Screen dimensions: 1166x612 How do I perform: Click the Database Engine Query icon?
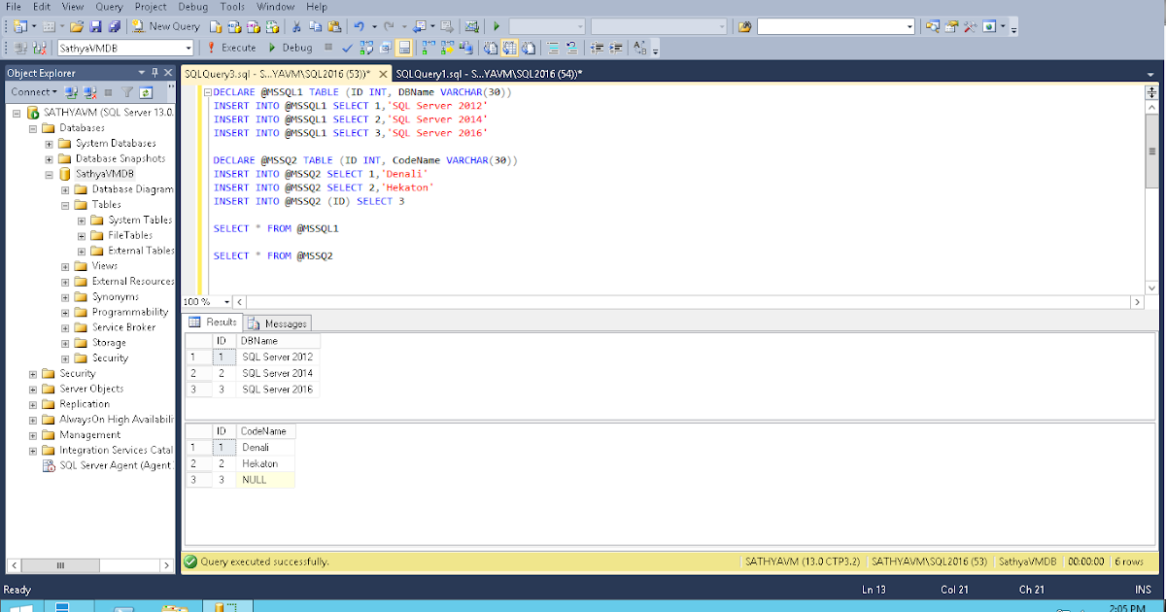pyautogui.click(x=216, y=26)
